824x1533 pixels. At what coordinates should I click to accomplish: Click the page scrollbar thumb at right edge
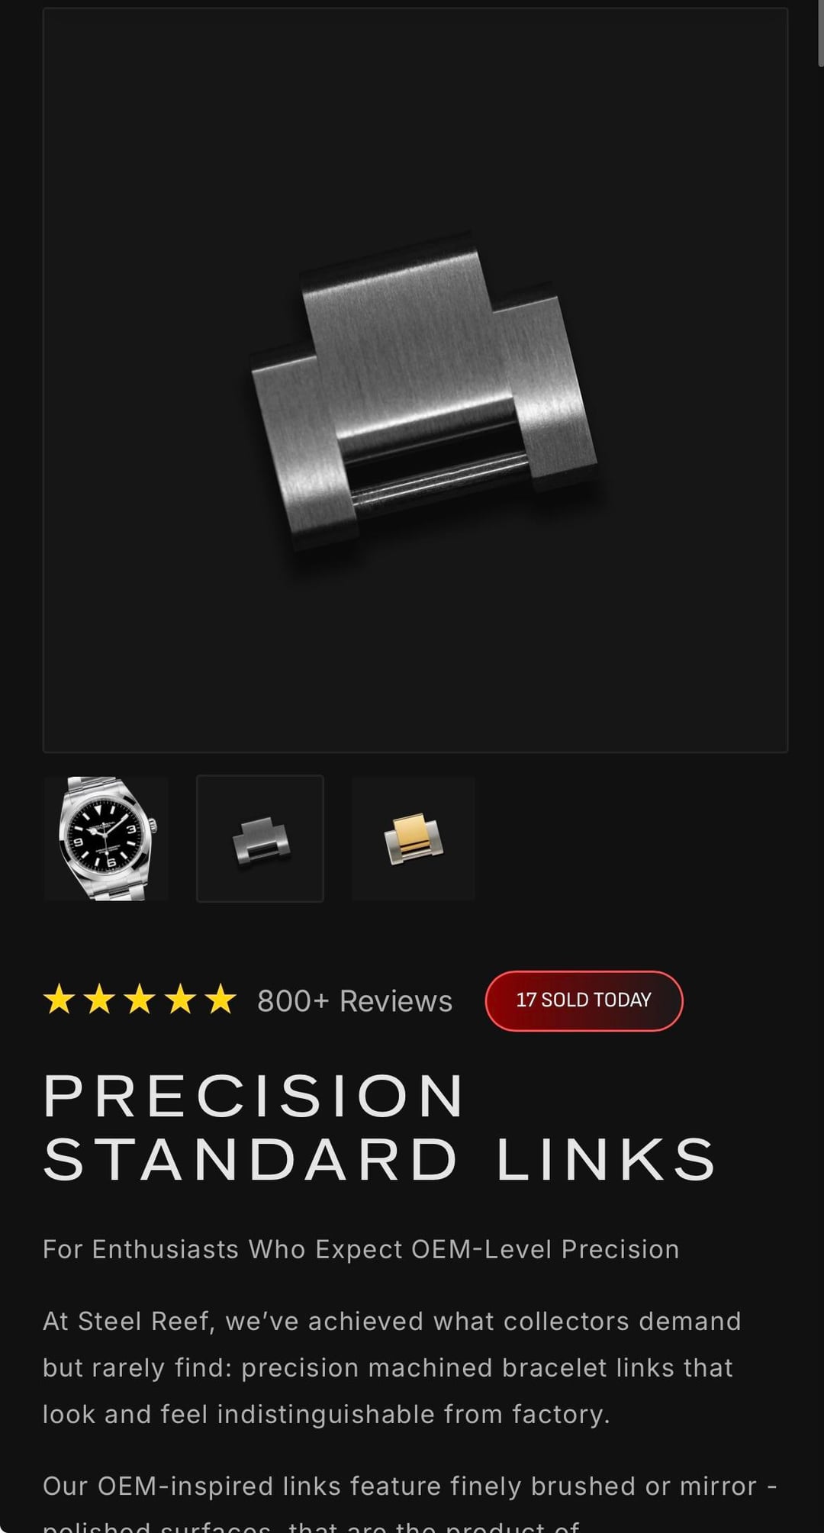point(819,34)
